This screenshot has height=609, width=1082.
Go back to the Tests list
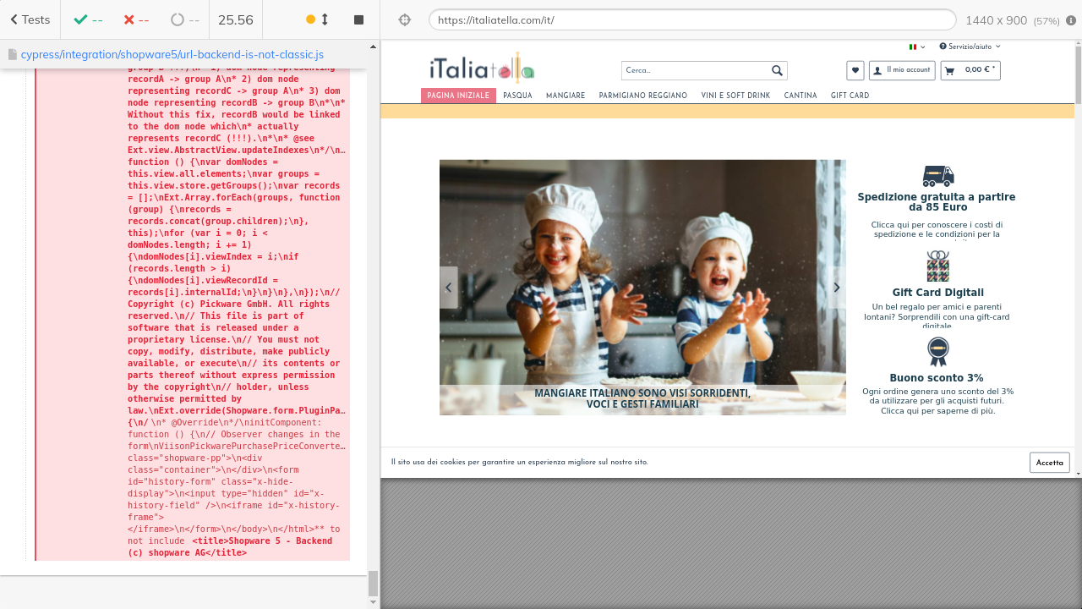tap(30, 19)
